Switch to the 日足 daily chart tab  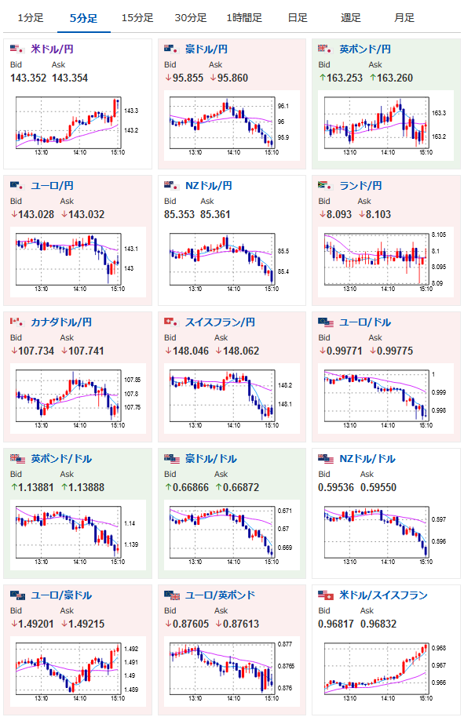point(298,18)
